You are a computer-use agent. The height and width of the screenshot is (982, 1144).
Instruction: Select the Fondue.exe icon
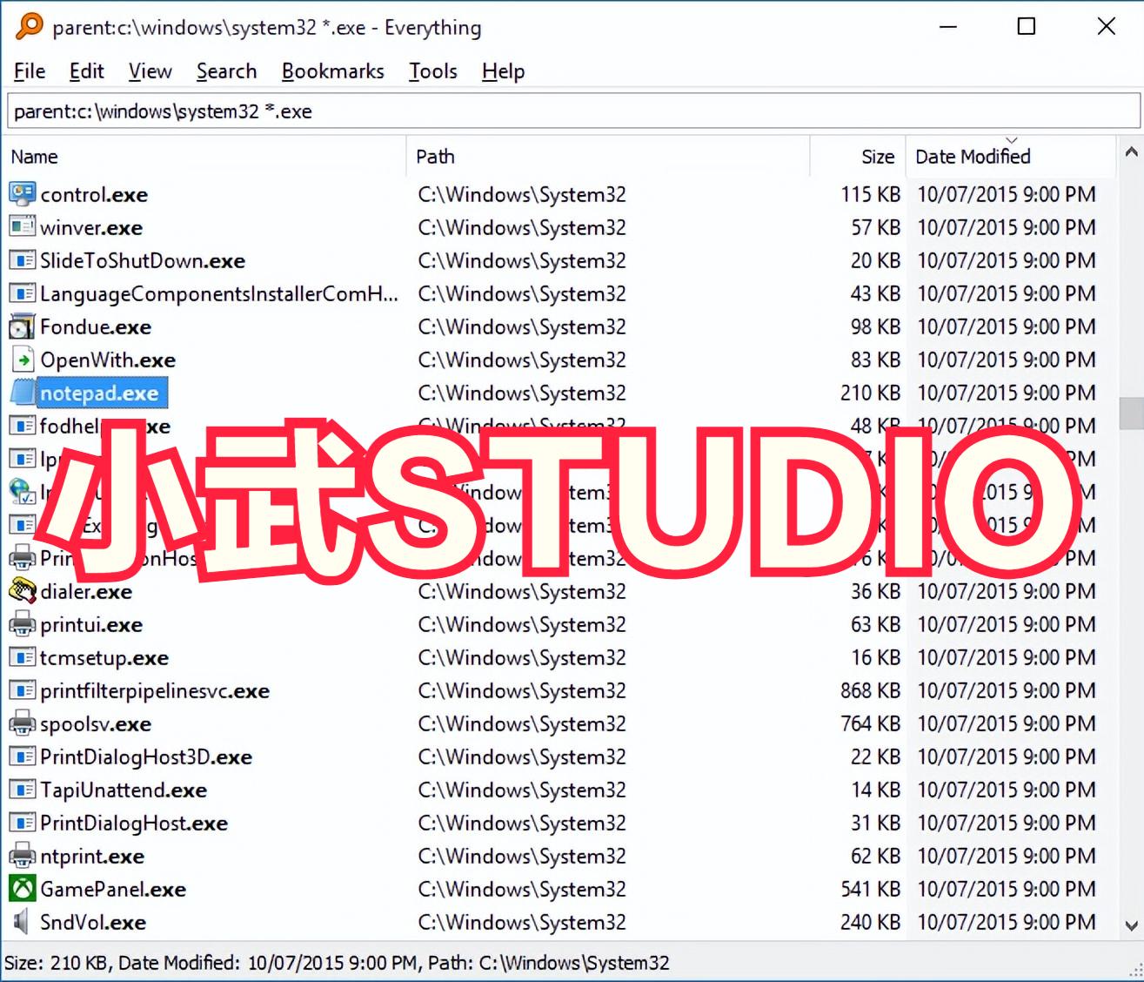tap(22, 326)
